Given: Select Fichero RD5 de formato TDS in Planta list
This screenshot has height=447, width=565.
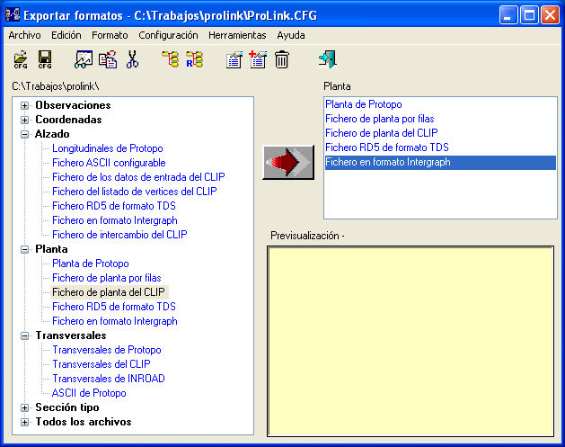Looking at the screenshot, I should [x=386, y=148].
